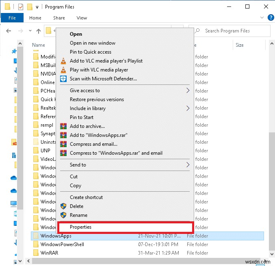Screen dimensions: 275x266
Task: Click the search magnifier icon
Action: point(197,31)
